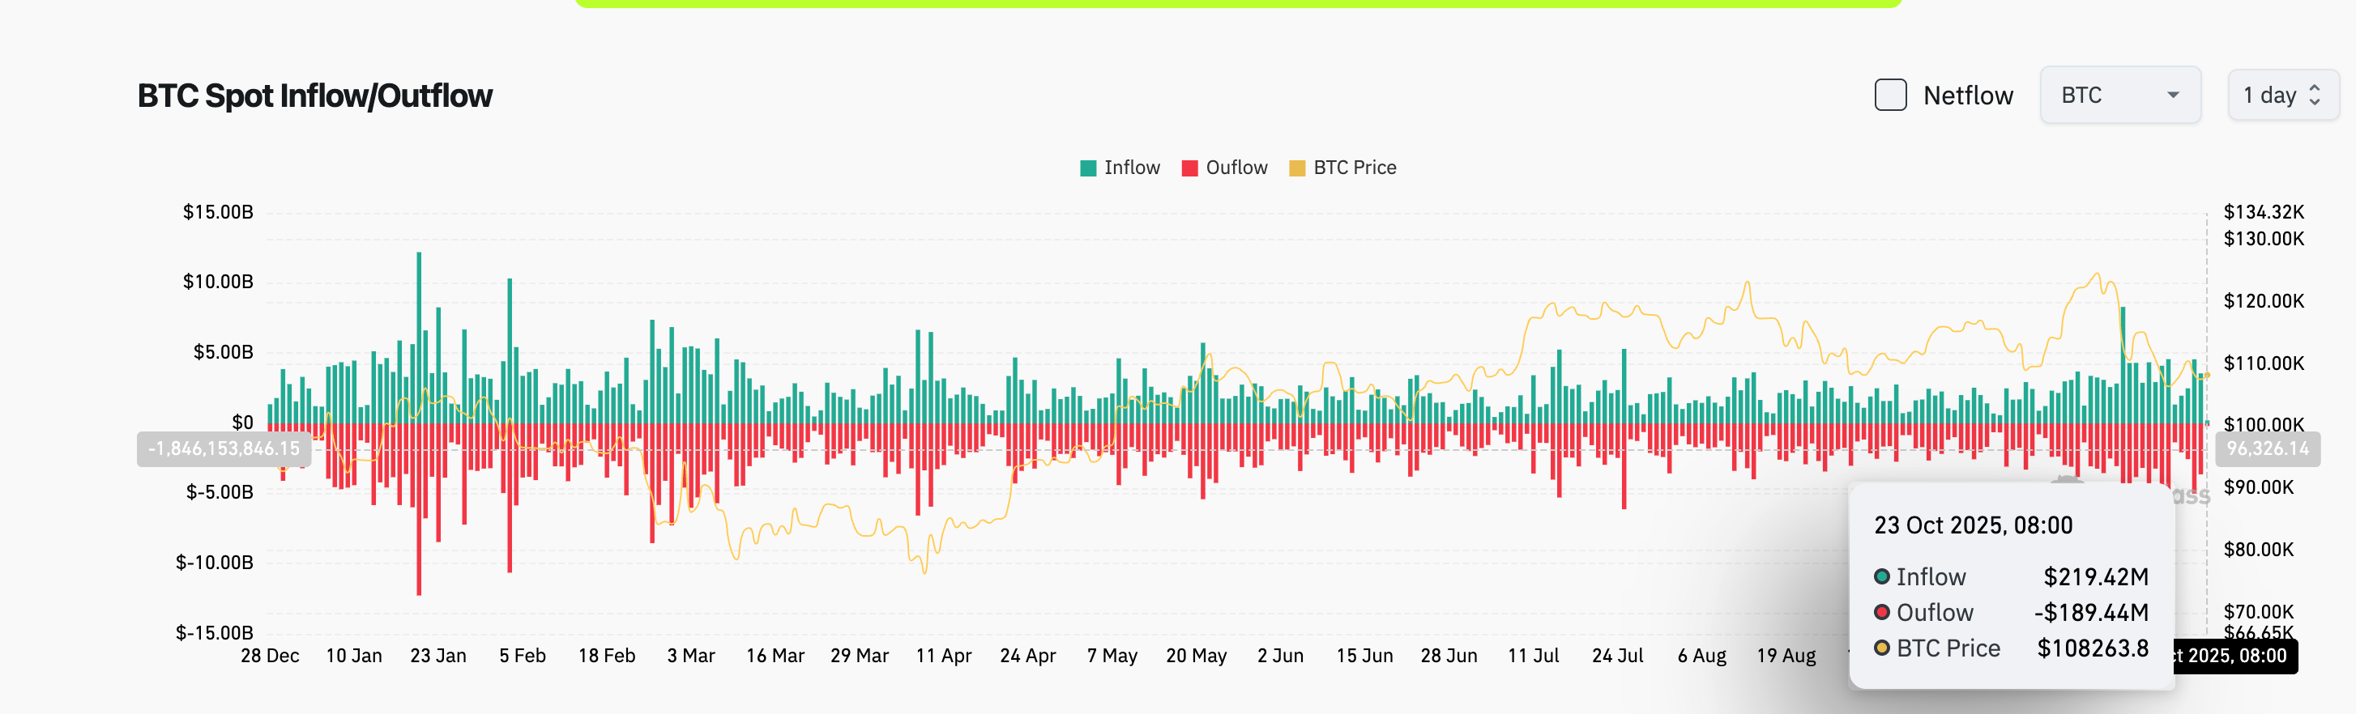Click the yellow BTC Price tooltip dot

1881,648
